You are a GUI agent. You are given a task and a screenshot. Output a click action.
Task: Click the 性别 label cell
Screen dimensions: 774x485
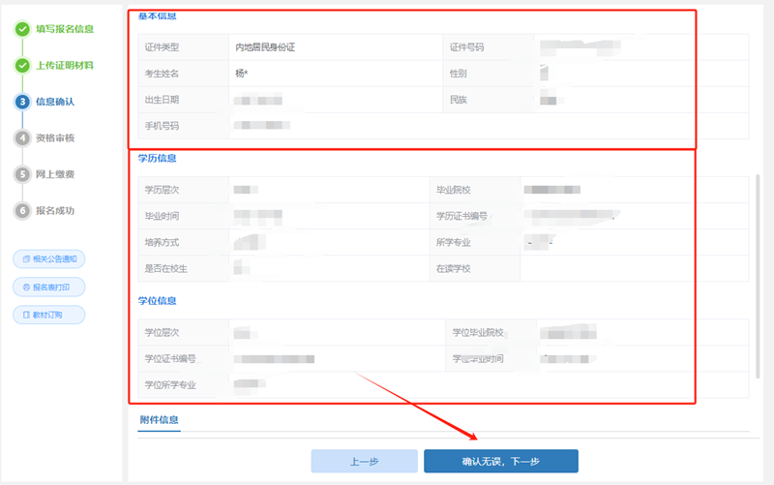click(489, 74)
